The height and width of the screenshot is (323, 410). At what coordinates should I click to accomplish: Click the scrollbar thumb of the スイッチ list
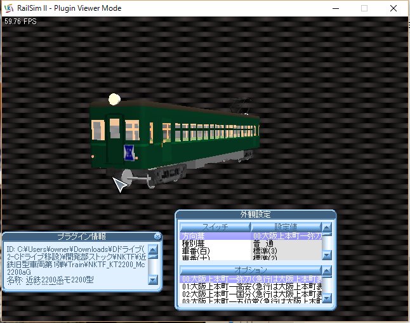(x=327, y=234)
